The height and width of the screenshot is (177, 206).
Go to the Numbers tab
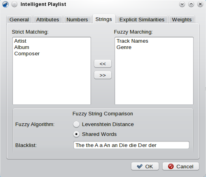coord(77,19)
